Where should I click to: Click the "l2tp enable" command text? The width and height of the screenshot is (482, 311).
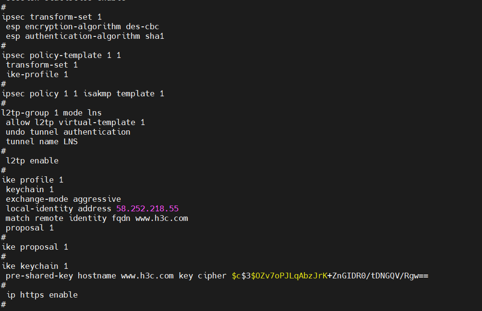(32, 161)
